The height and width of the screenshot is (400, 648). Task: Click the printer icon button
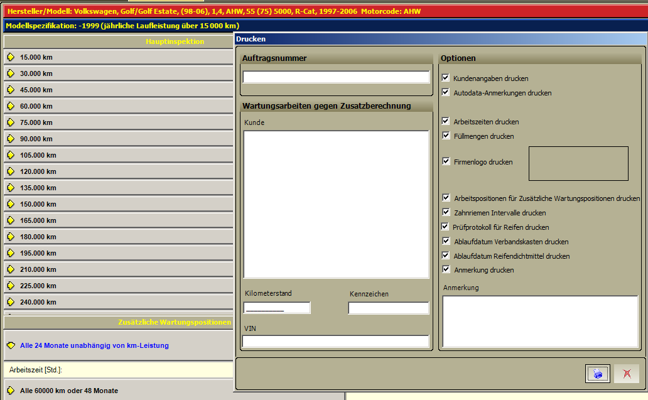(597, 374)
